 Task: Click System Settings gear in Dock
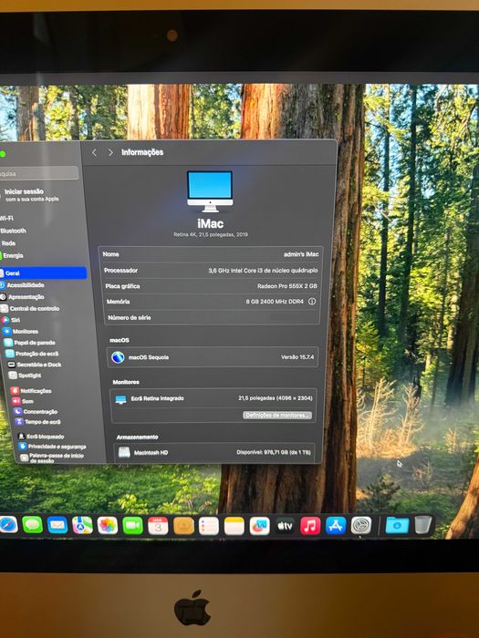pyautogui.click(x=361, y=525)
